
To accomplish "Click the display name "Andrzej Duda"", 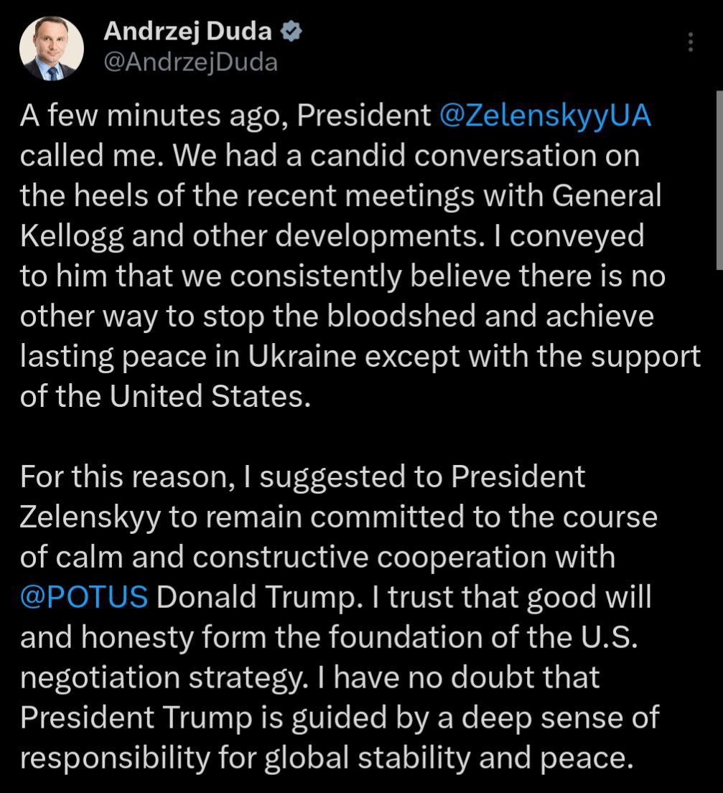I will 188,31.
